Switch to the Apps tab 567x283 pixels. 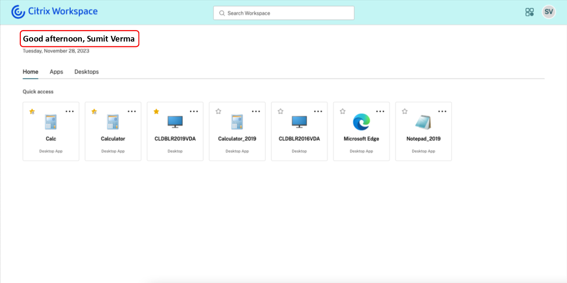pos(56,72)
